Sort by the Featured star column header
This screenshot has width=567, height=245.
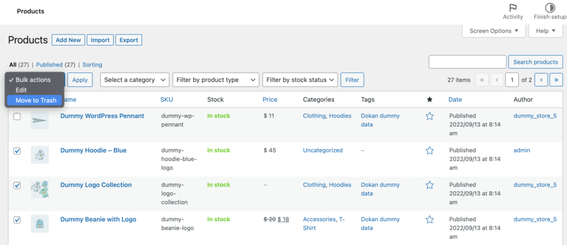tap(429, 100)
